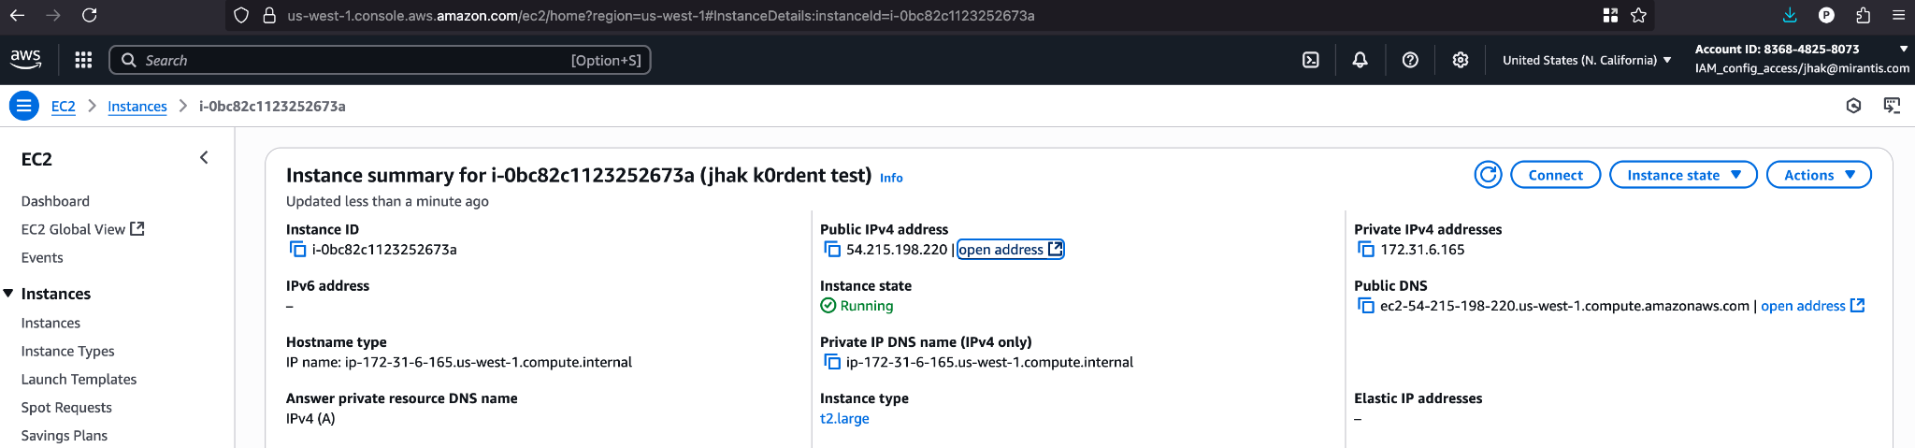Refresh the instance summary

pyautogui.click(x=1488, y=175)
